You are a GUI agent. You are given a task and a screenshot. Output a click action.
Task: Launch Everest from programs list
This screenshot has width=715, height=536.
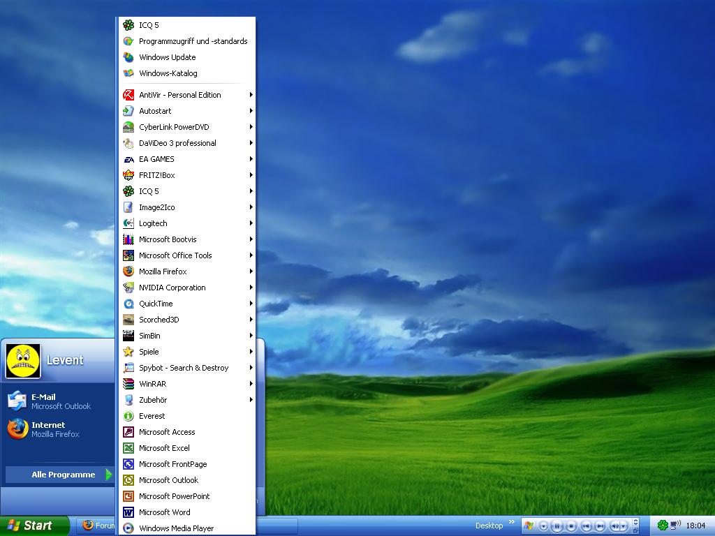click(187, 416)
